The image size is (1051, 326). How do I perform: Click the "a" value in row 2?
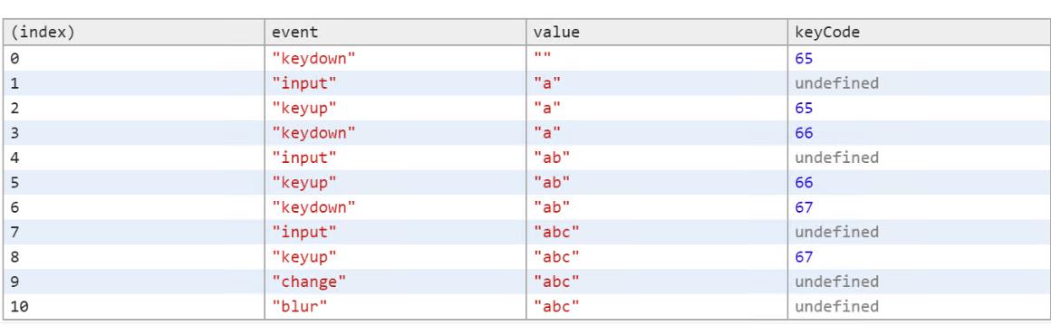click(547, 108)
